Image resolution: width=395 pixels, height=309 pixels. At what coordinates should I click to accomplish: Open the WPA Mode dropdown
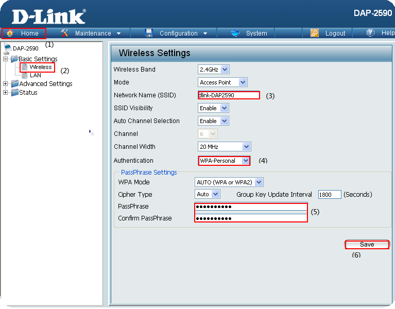229,182
